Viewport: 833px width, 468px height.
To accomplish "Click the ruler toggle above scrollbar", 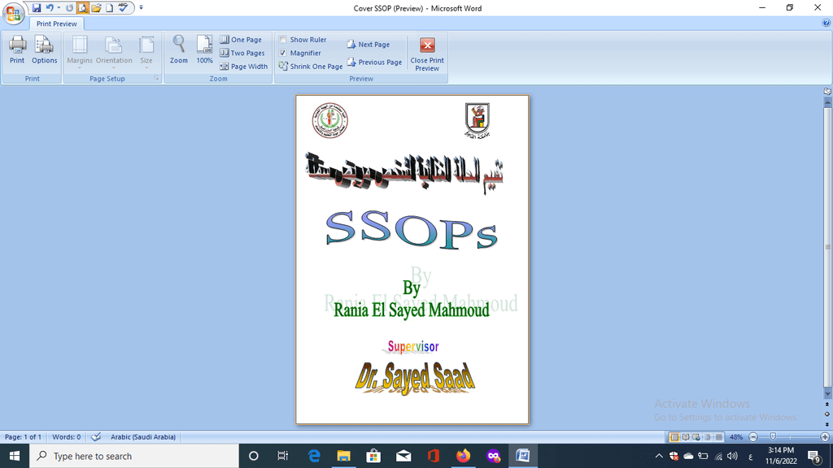I will [827, 91].
